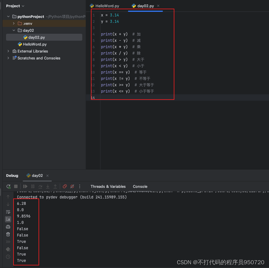Screen dimensions: 269x268
Task: Close the day02 debug session tab
Action: [x=47, y=176]
